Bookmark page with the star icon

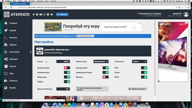coord(183,7)
